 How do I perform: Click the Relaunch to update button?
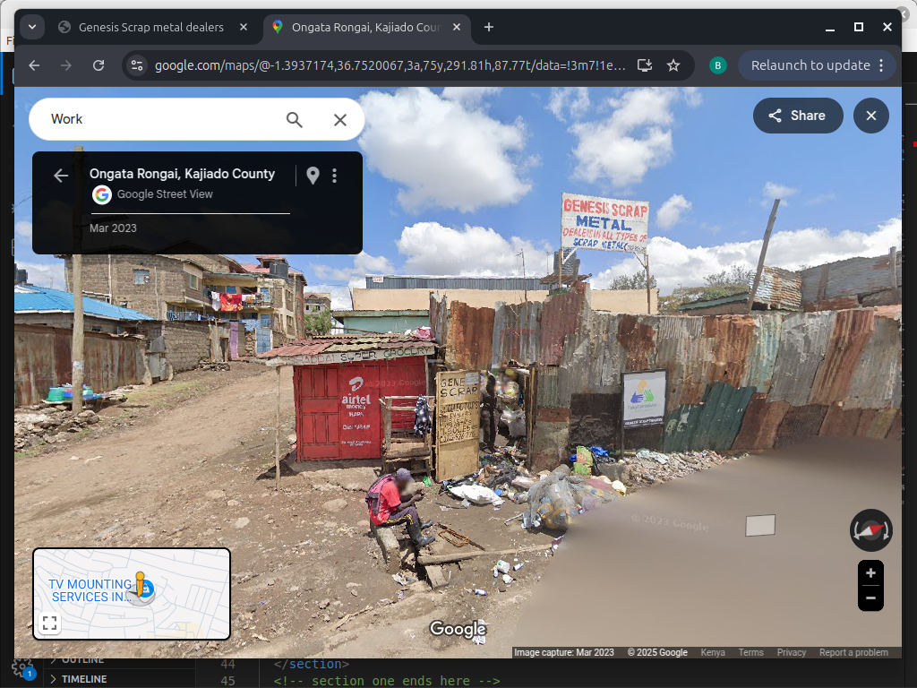(810, 65)
